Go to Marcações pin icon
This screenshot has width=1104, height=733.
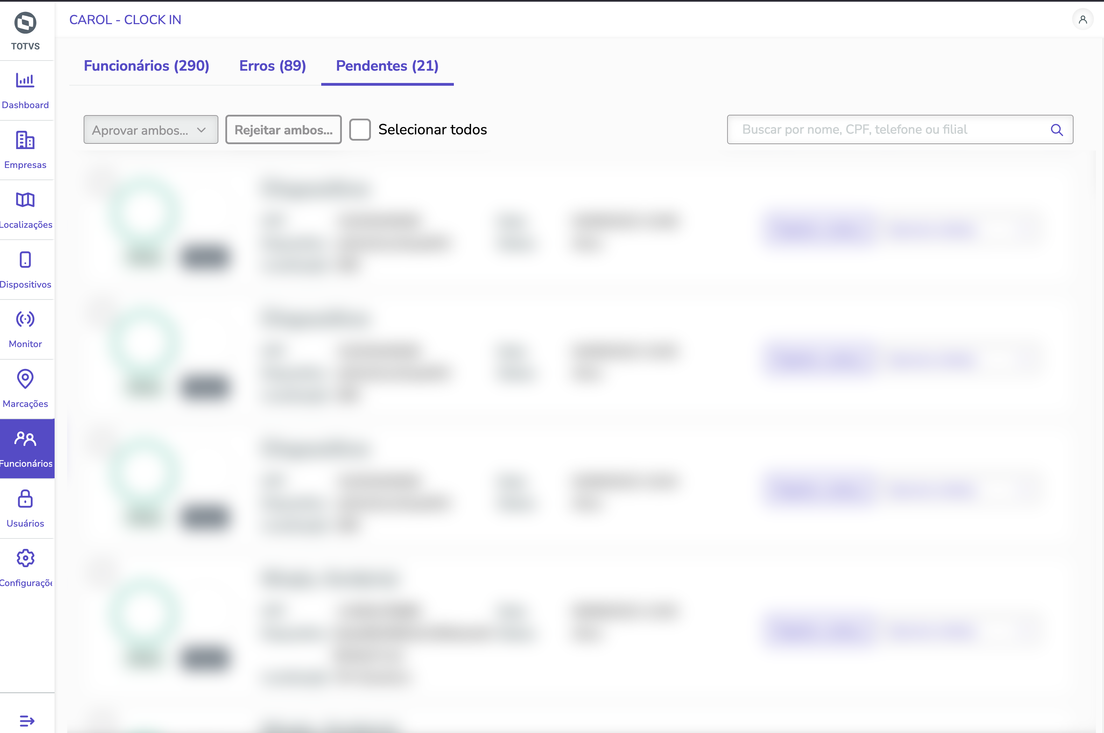pos(25,379)
